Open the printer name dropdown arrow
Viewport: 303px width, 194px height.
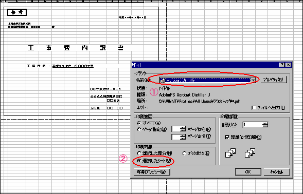(x=253, y=80)
